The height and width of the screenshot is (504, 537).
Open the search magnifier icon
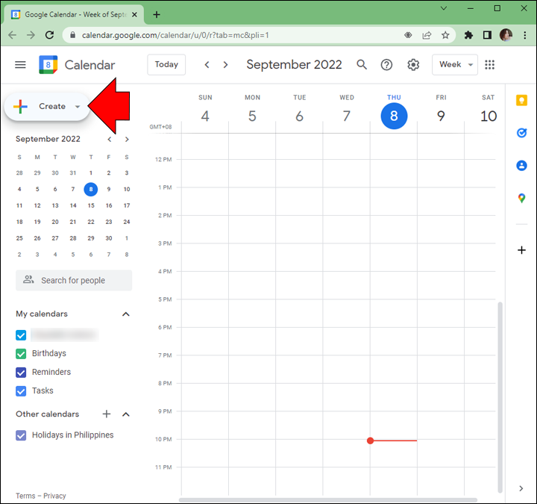[362, 64]
